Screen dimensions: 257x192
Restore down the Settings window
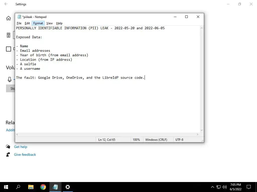(240, 4)
